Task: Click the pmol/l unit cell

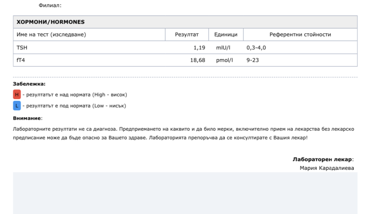Action: pyautogui.click(x=224, y=60)
